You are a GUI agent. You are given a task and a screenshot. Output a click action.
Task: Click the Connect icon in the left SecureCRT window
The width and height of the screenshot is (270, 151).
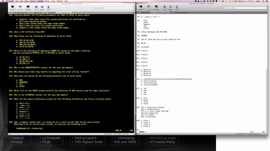point(12,7)
